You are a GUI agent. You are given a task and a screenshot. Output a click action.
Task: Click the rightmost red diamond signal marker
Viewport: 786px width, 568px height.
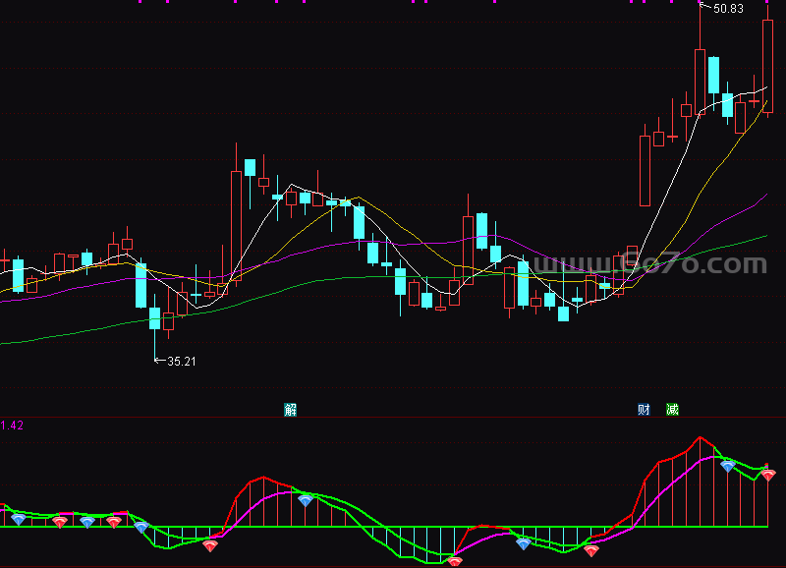(x=767, y=475)
